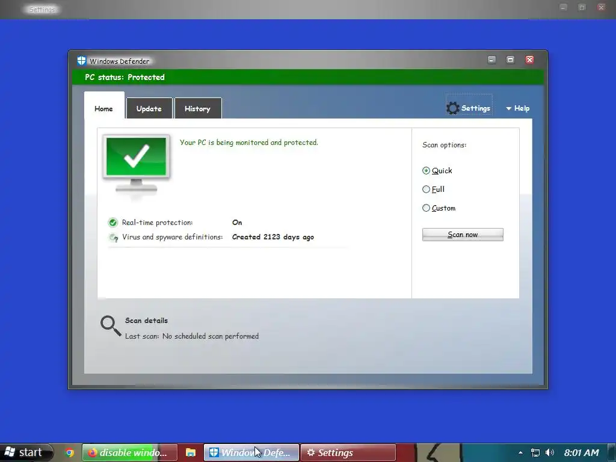This screenshot has width=616, height=462.
Task: Open the start menu
Action: pos(26,452)
